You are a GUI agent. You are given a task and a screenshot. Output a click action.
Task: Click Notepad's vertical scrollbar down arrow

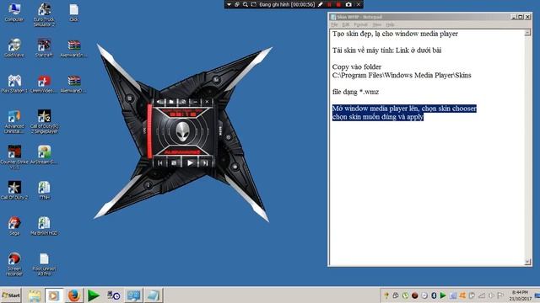point(527,262)
